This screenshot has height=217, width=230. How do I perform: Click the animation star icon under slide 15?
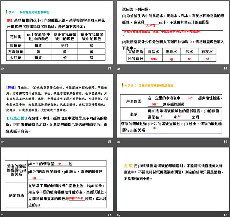(3, 141)
